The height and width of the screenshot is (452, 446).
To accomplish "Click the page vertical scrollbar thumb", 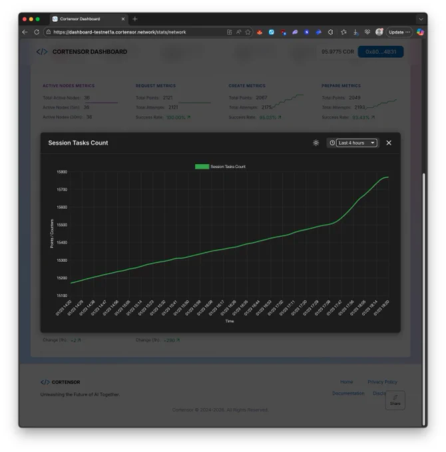I will (423, 299).
